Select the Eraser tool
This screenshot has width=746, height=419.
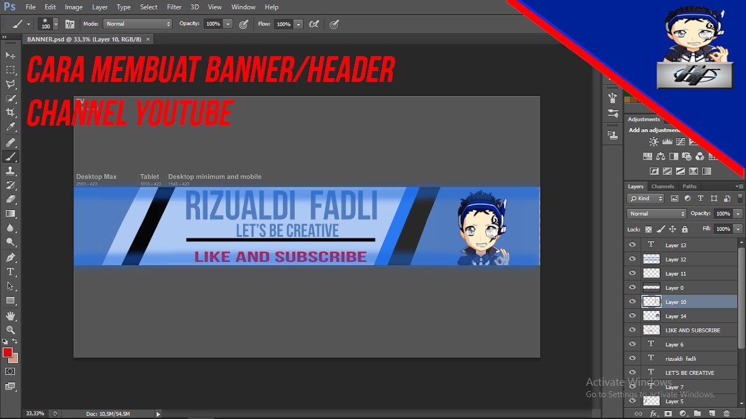click(10, 199)
